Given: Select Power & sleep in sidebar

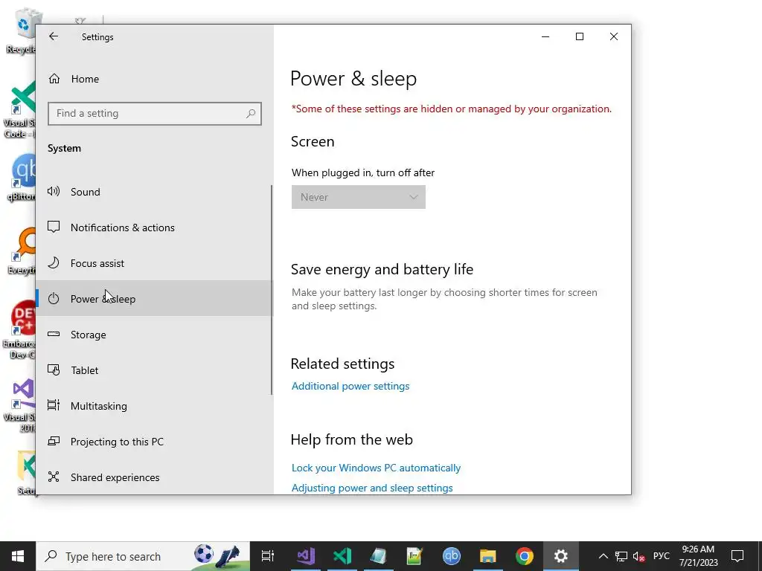Looking at the screenshot, I should click(155, 299).
